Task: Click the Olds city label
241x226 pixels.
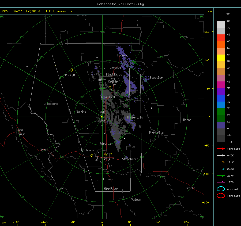Action: point(102,112)
